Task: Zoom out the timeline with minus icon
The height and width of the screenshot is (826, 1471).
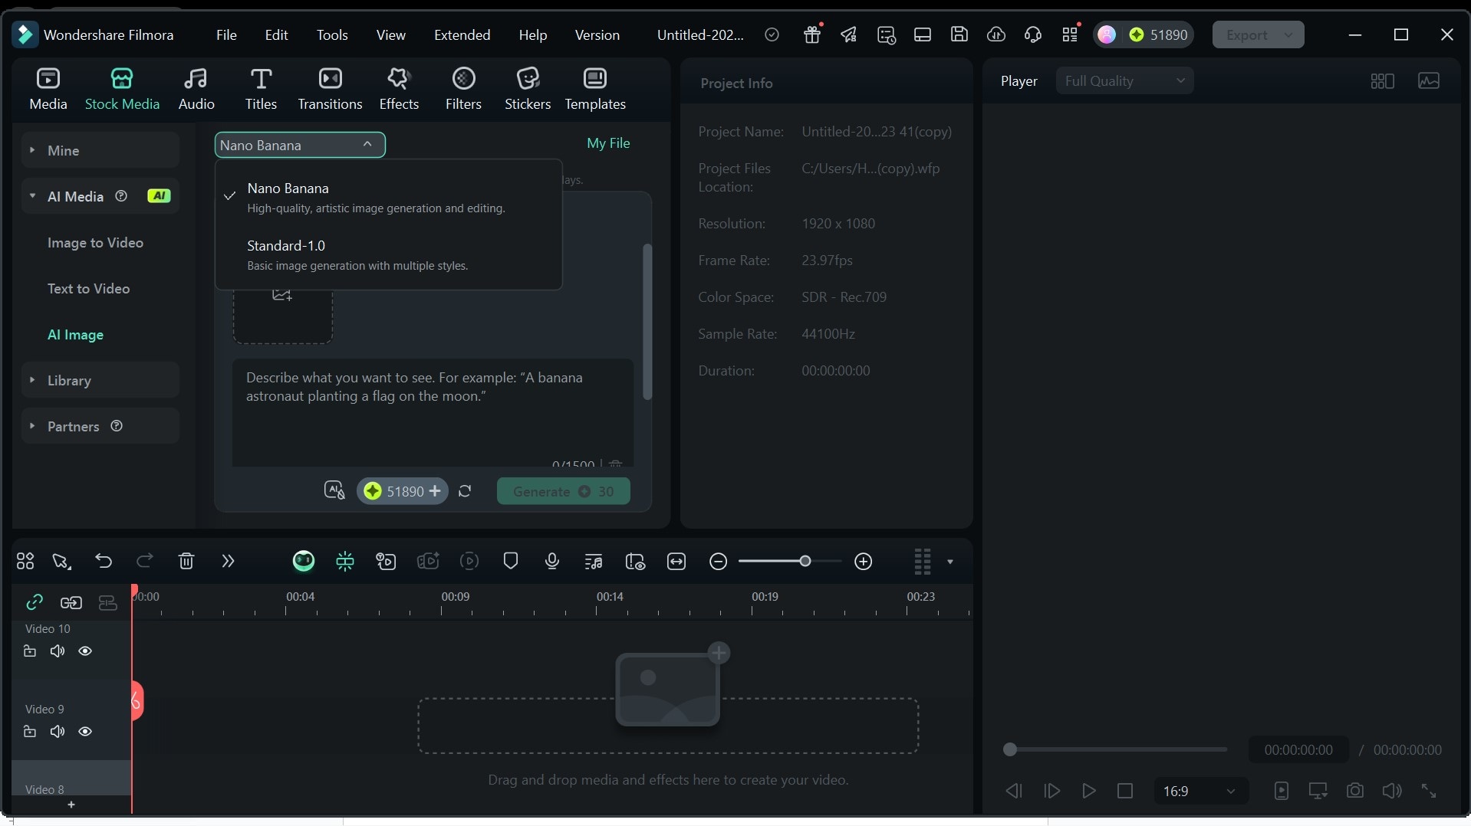Action: (x=718, y=562)
